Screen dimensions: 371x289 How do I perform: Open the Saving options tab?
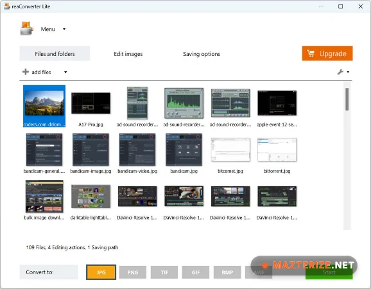[202, 54]
